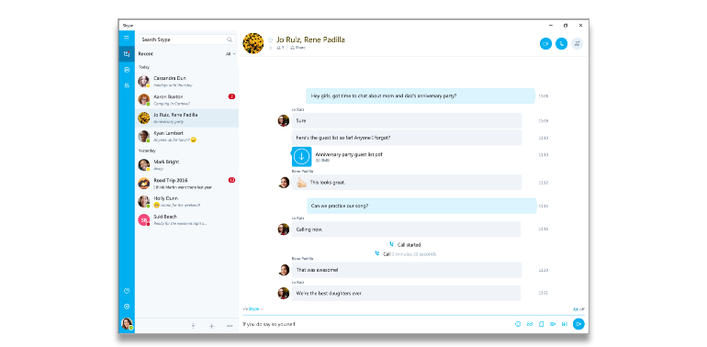This screenshot has width=707, height=347.
Task: Record a video message
Action: coord(553,324)
